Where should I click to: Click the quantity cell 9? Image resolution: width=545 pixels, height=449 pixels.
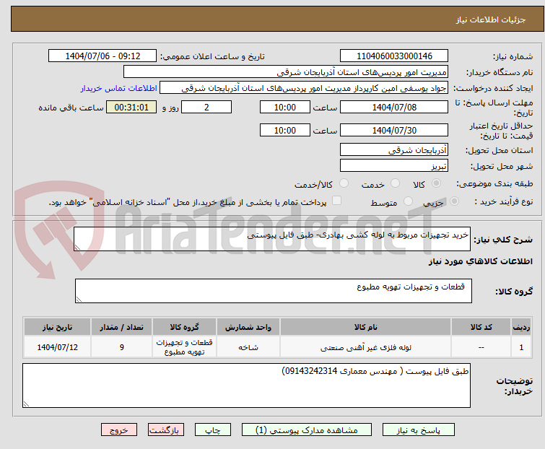point(122,347)
